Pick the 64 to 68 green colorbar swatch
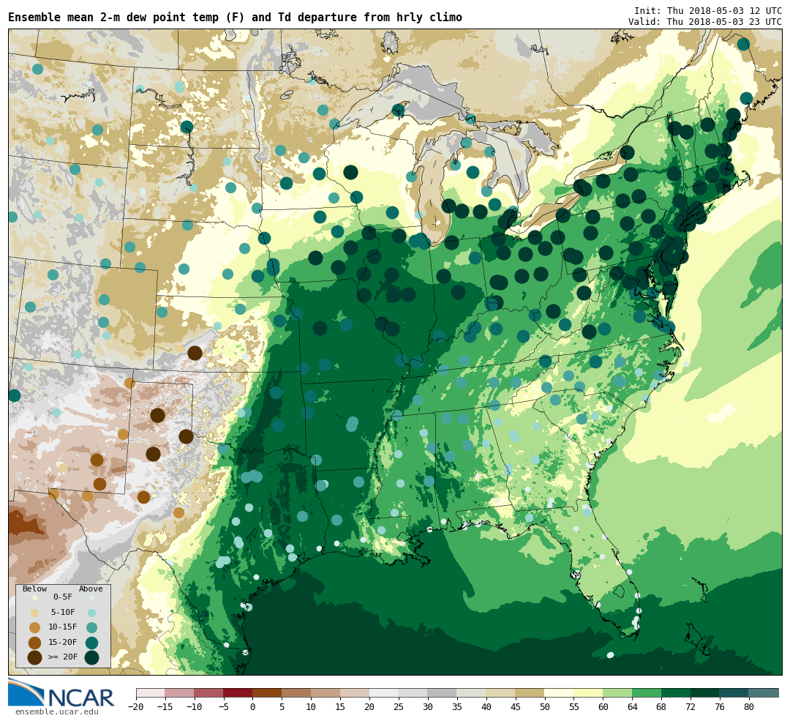The image size is (790, 721). click(x=647, y=693)
